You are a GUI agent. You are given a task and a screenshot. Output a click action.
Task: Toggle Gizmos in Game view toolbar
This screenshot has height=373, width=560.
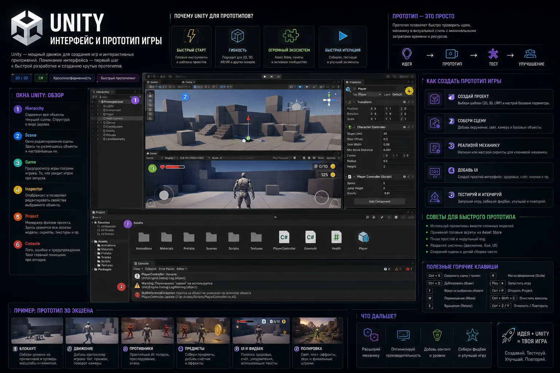(x=332, y=158)
